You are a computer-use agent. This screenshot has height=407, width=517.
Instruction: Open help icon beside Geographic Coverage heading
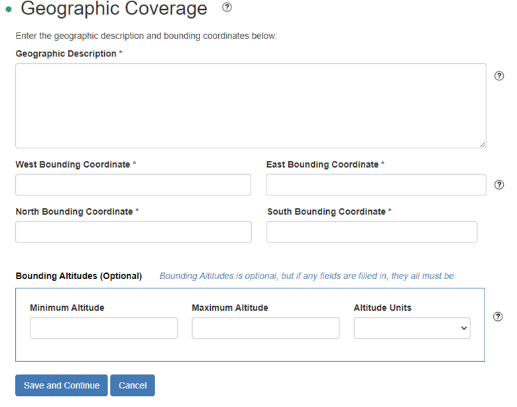click(227, 7)
